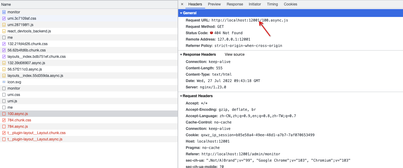Viewport: 403px width, 168px height.
Task: Click the script icon beside react_devtools_backend.js
Action: (4, 31)
